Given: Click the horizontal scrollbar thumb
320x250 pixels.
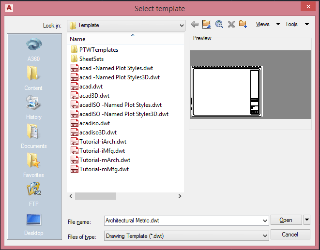Looking at the screenshot, I should tap(95, 196).
